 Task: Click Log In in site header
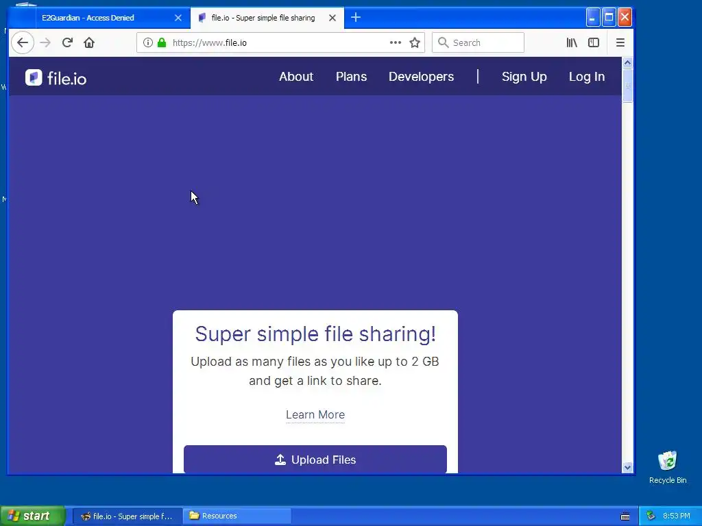coord(587,77)
